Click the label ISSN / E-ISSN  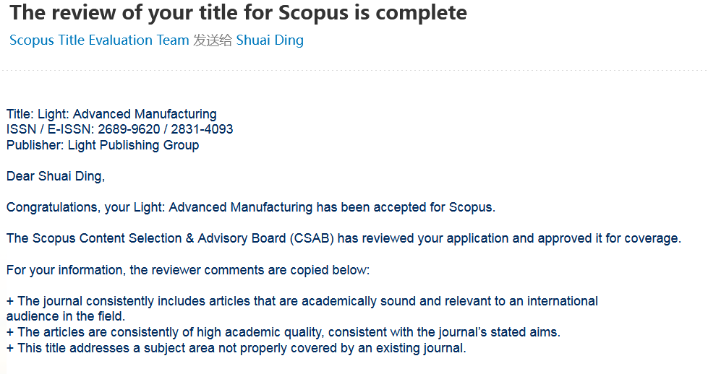[x=48, y=129]
